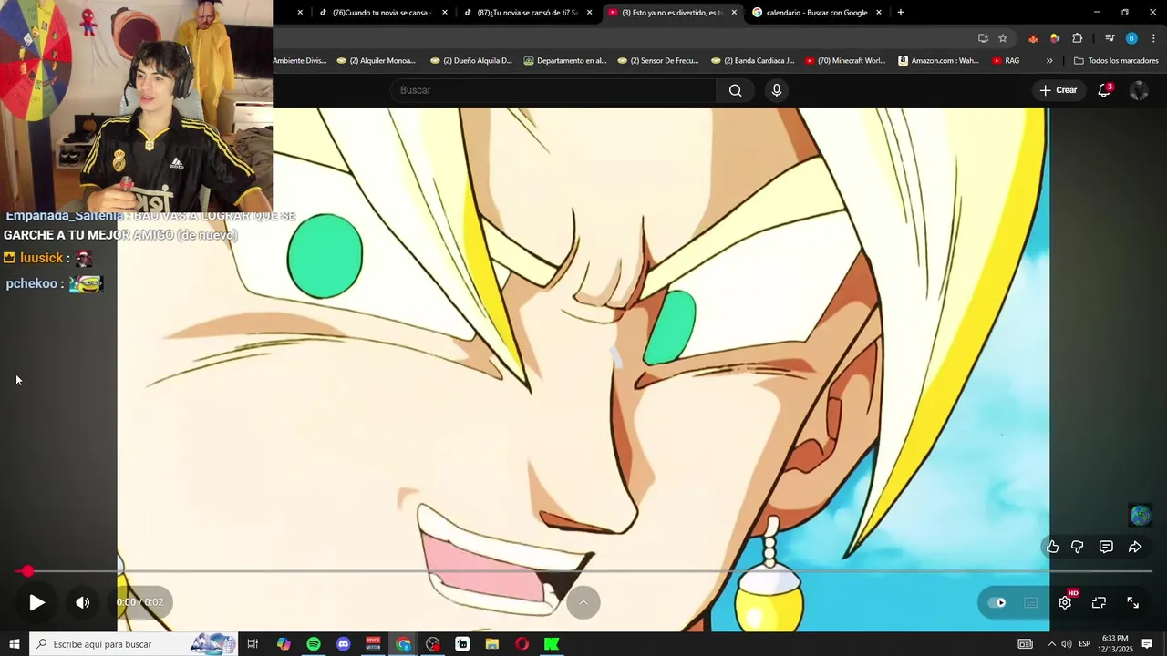This screenshot has width=1167, height=656.
Task: Bookmark this page with star icon
Action: [x=1003, y=38]
